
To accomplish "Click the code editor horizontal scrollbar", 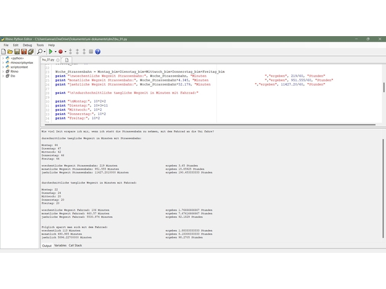I will pos(210,125).
